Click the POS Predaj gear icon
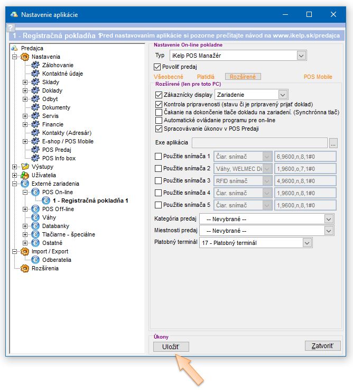The height and width of the screenshot is (392, 353). [35, 150]
